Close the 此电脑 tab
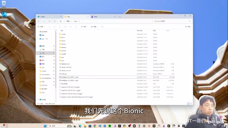Image resolution: width=228 pixels, height=128 pixels. click(x=61, y=17)
